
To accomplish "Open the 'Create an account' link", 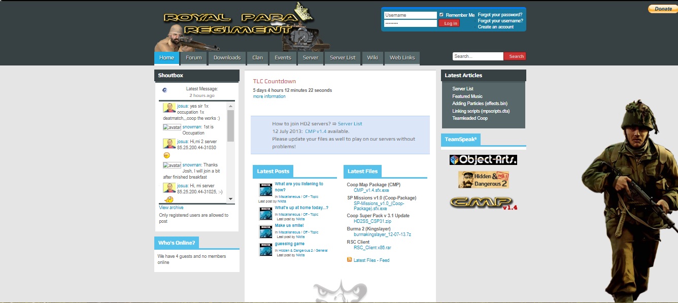I will tap(495, 27).
